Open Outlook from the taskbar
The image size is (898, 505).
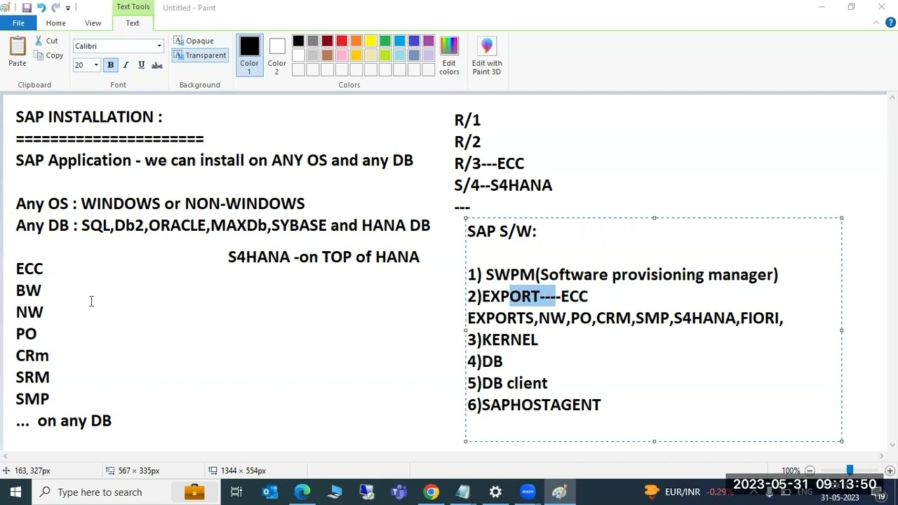tap(270, 492)
